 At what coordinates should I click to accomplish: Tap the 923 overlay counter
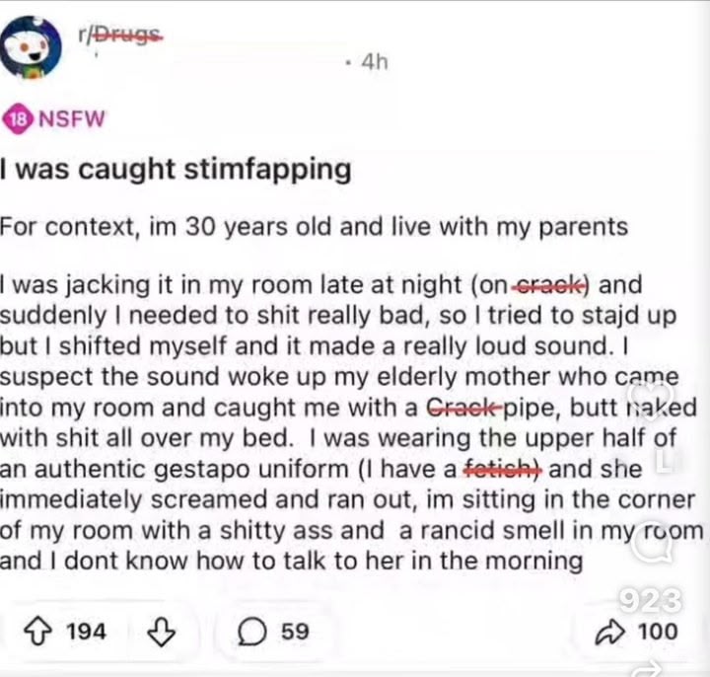pyautogui.click(x=652, y=599)
